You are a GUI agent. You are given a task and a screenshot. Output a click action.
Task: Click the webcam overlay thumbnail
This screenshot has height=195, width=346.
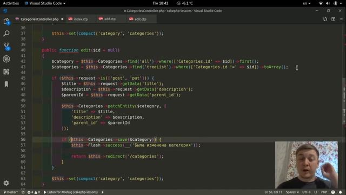click(x=307, y=165)
